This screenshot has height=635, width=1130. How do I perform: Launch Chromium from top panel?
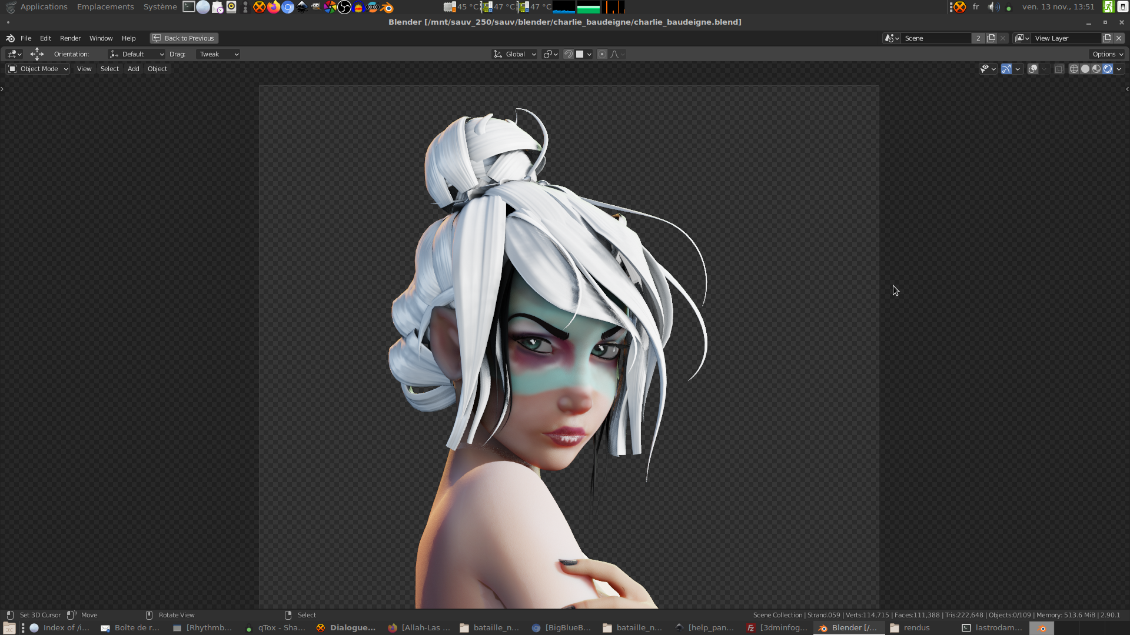click(x=288, y=7)
